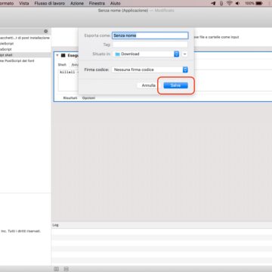The height and width of the screenshot is (272, 272).
Task: Clear the library search with the gray round button
Action: click(x=46, y=31)
